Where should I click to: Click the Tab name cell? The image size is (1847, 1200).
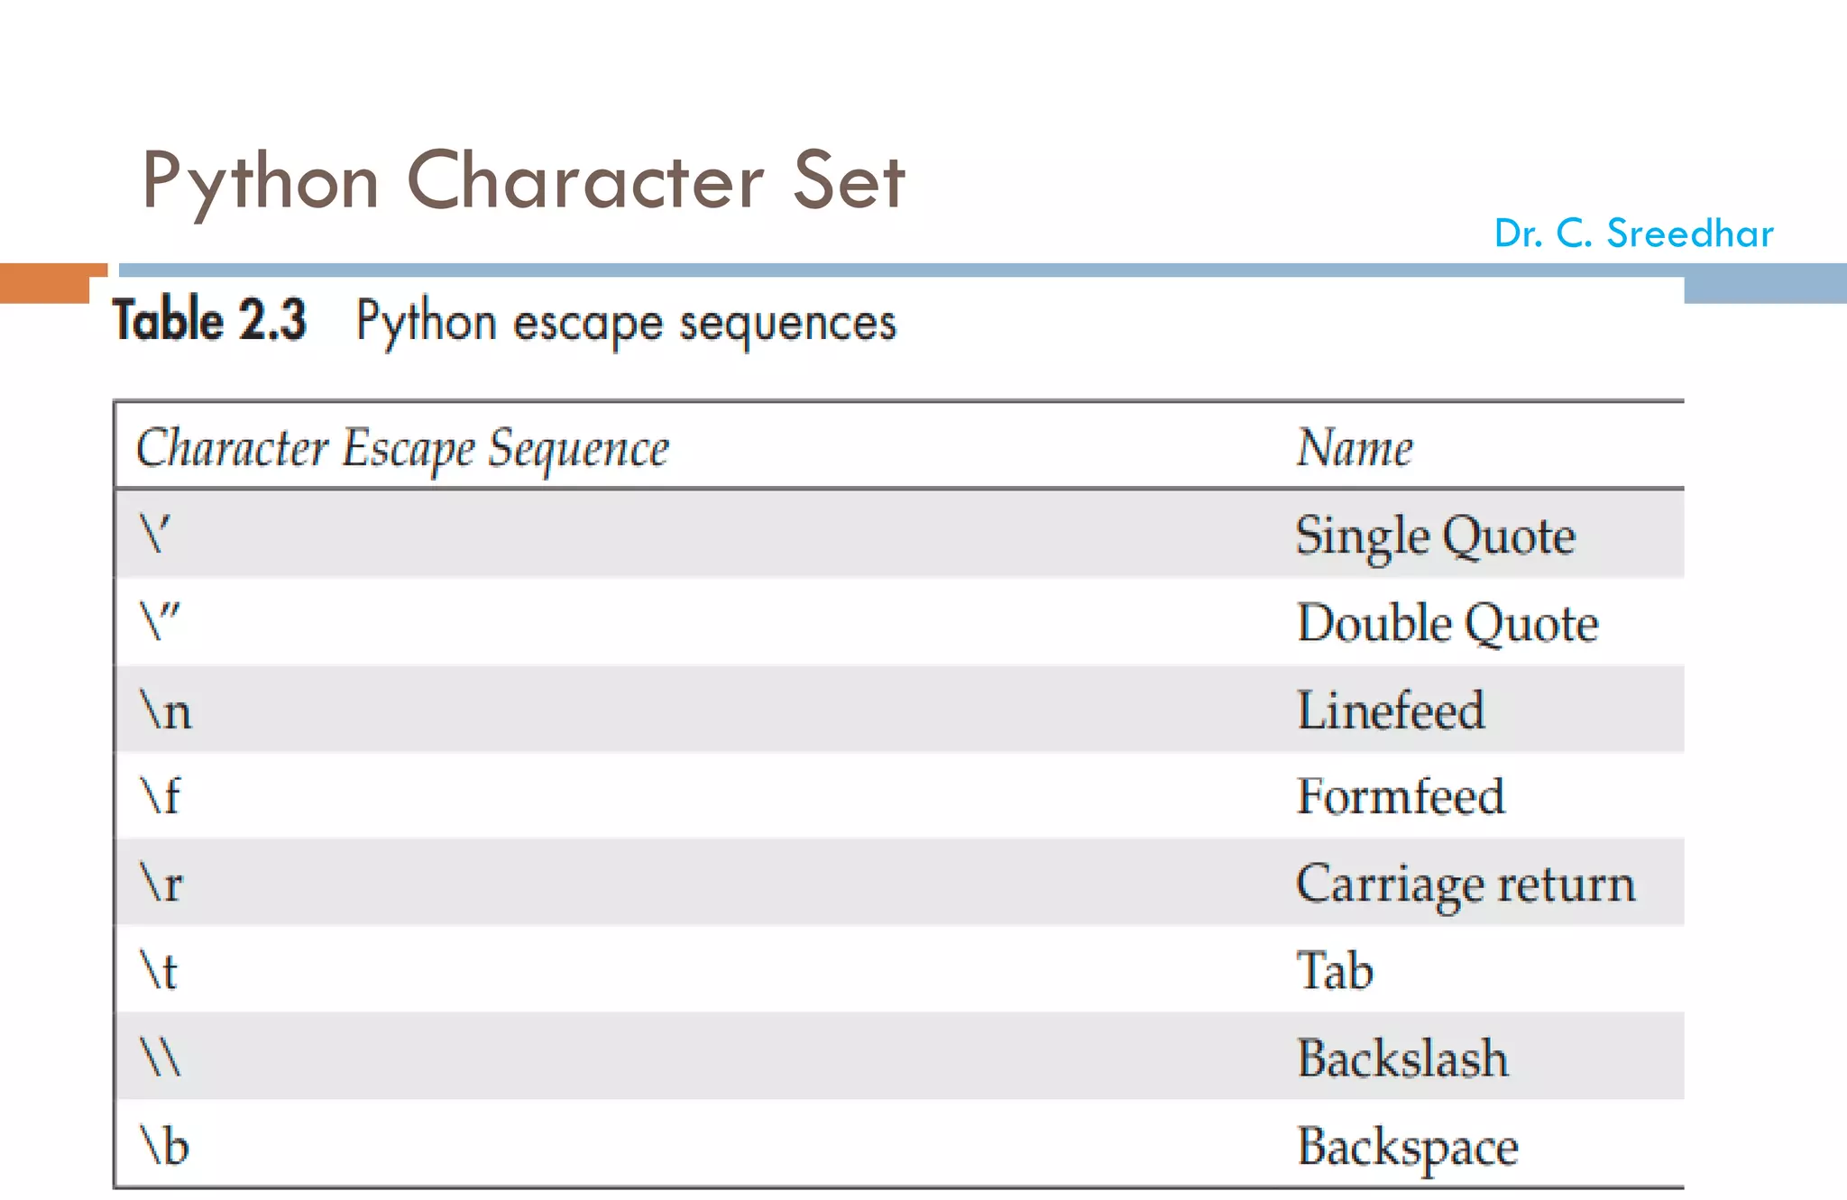coord(1335,971)
